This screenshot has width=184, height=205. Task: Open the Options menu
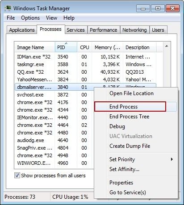(30, 18)
